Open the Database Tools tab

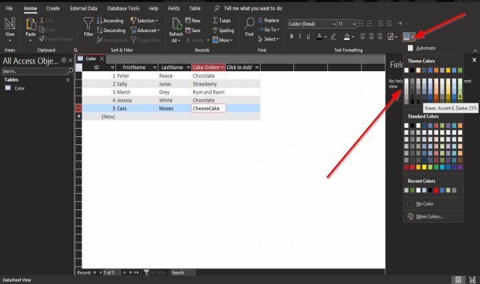123,8
